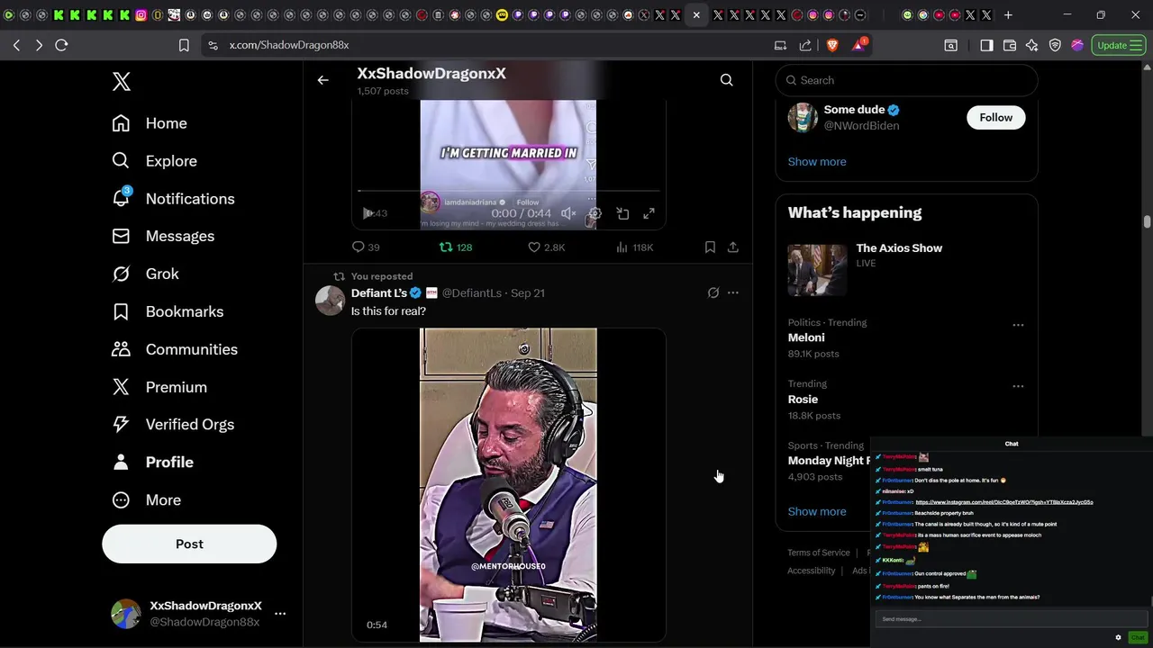1153x648 pixels.
Task: Click the wedding video progress bar
Action: pos(509,191)
